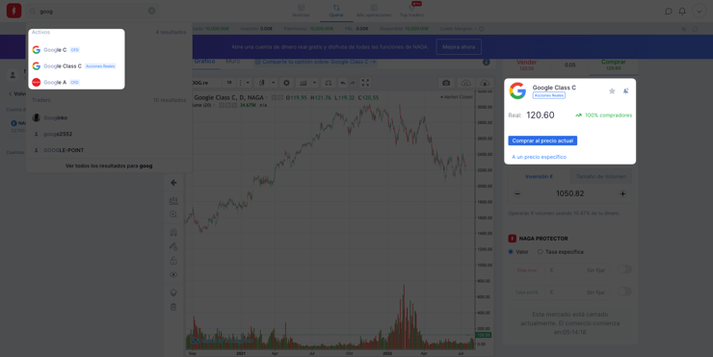
Task: Set a price alert bell for Google Class C
Action: point(625,91)
